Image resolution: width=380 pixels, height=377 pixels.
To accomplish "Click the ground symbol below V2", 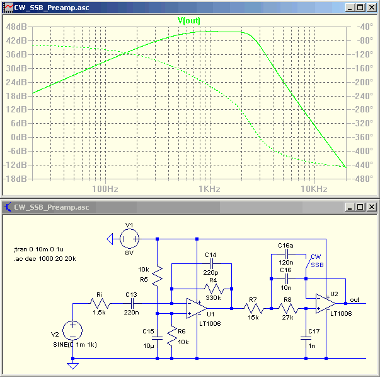I will point(72,366).
